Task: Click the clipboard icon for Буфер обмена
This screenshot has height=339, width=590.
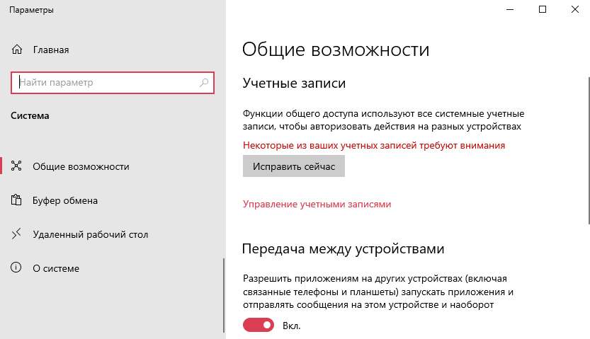Action: coord(16,200)
